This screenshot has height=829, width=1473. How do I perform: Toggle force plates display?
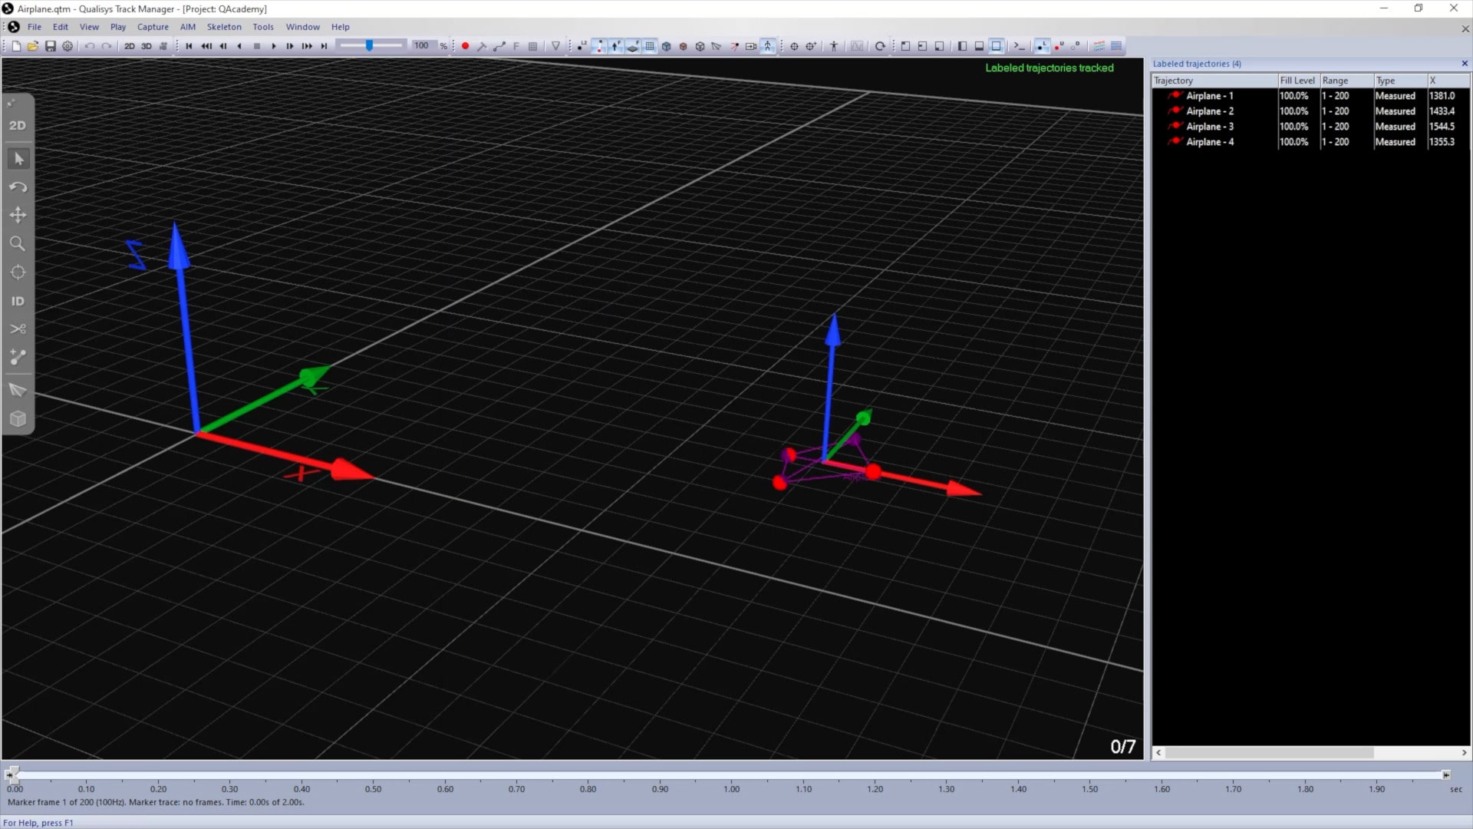pyautogui.click(x=633, y=46)
